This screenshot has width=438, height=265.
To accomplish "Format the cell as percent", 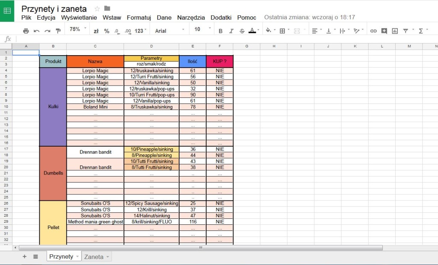I will [107, 31].
